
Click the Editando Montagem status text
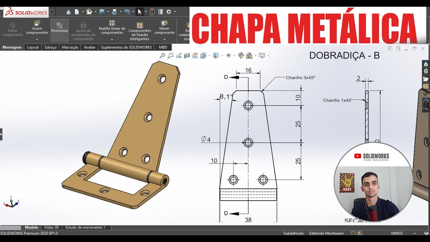point(327,233)
